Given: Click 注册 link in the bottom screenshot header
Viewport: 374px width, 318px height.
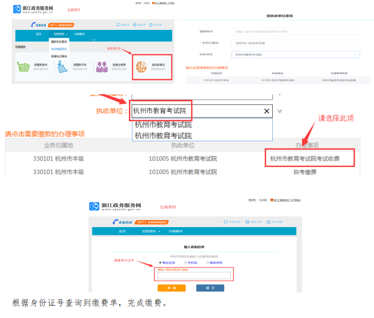Looking at the screenshot, I should point(263,200).
